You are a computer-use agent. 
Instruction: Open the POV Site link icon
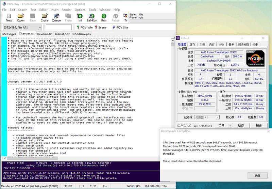coord(120,27)
